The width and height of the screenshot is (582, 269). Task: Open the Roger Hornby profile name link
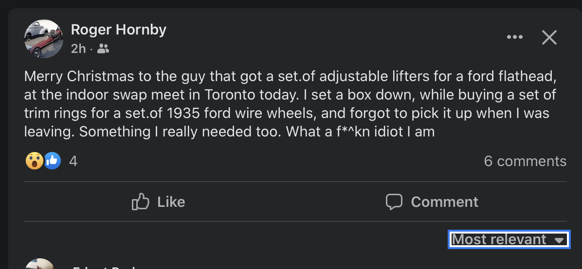pos(119,30)
